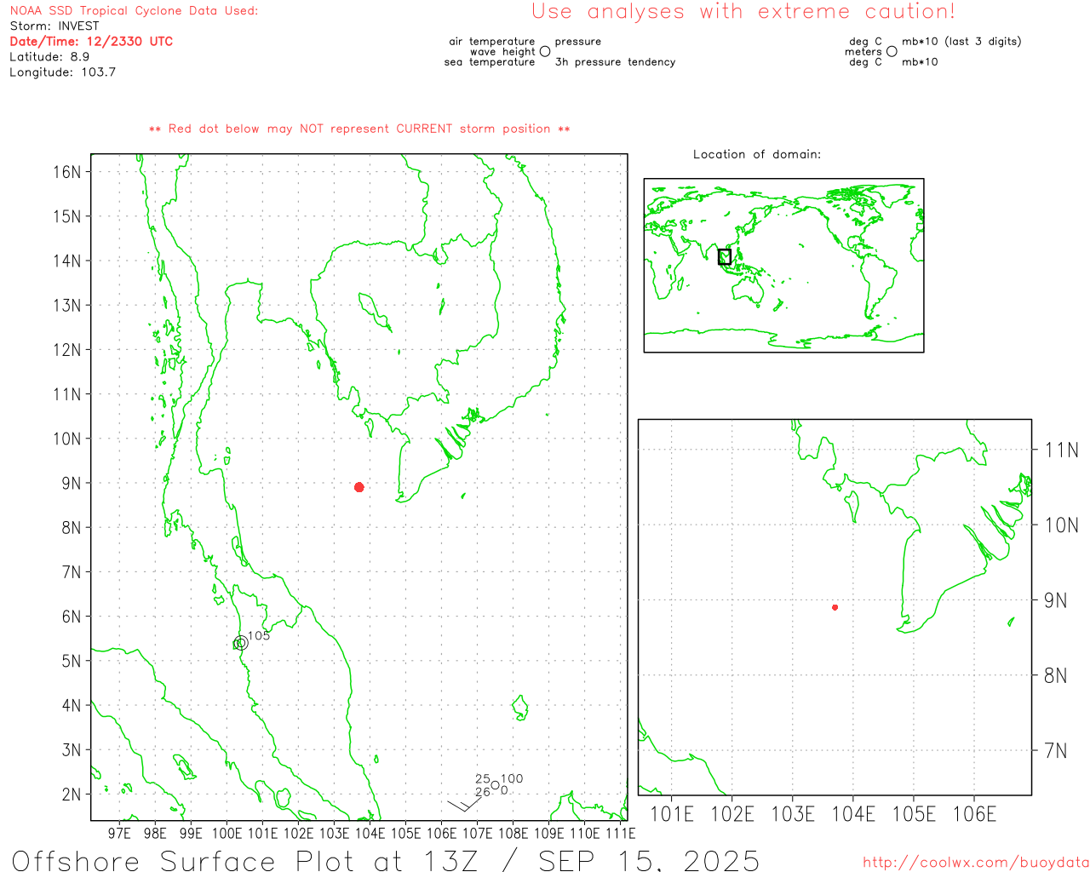Click the '100' pressure value at buoy
This screenshot has width=1090, height=872.
coord(512,779)
